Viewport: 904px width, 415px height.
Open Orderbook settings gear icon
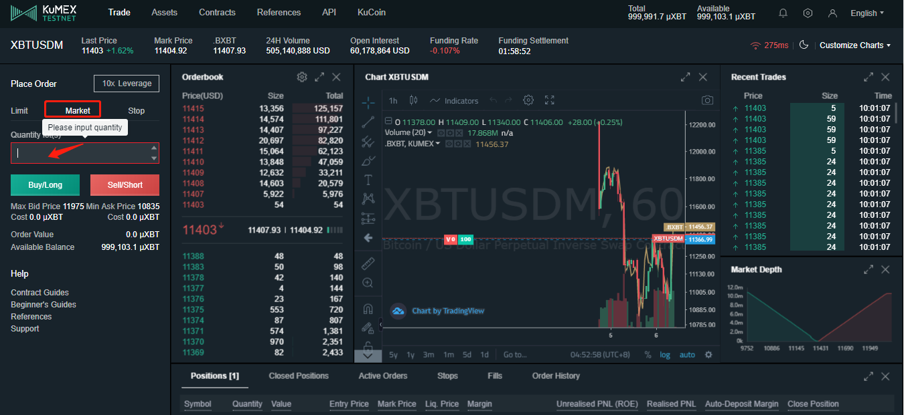click(x=302, y=77)
